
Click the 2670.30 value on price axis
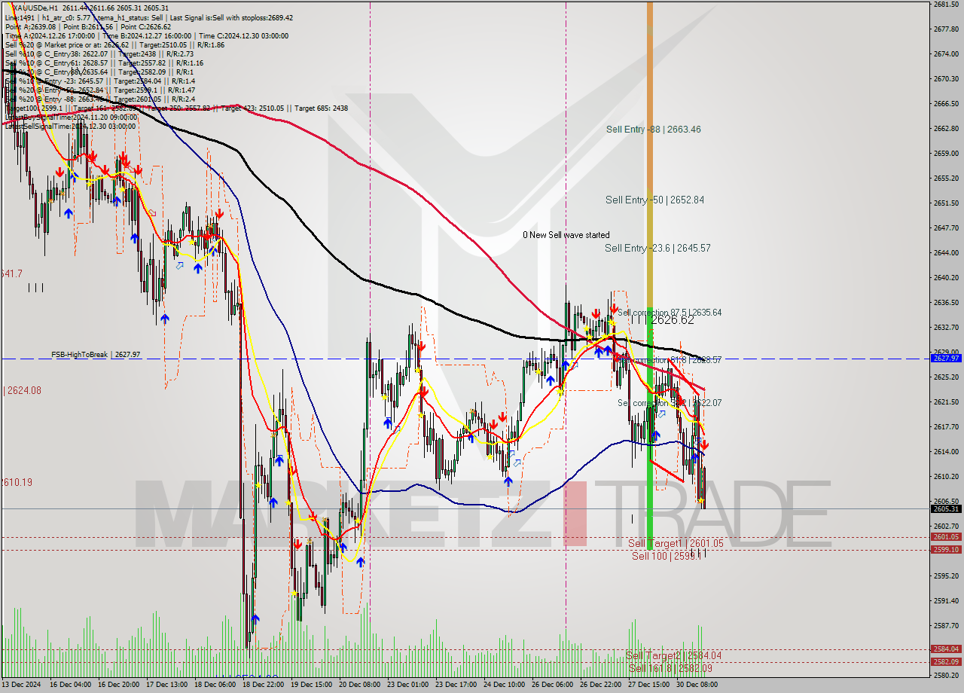(945, 78)
